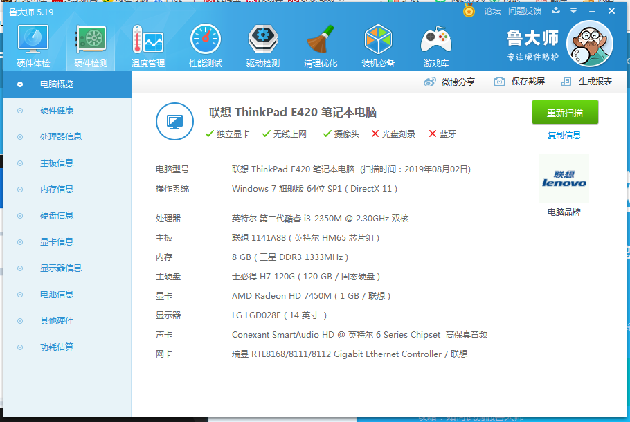Click the 联想 1141A88 motherboard value

(306, 238)
